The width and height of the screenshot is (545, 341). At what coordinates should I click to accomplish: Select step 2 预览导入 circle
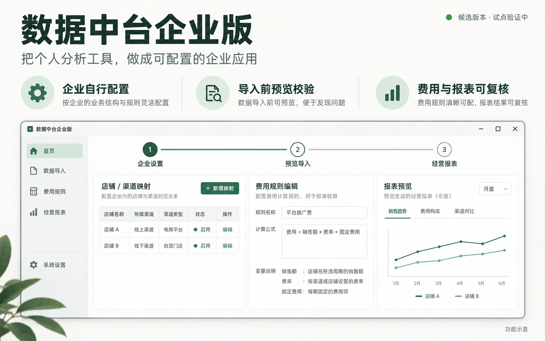[298, 150]
